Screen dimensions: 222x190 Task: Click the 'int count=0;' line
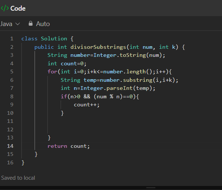click(x=67, y=63)
